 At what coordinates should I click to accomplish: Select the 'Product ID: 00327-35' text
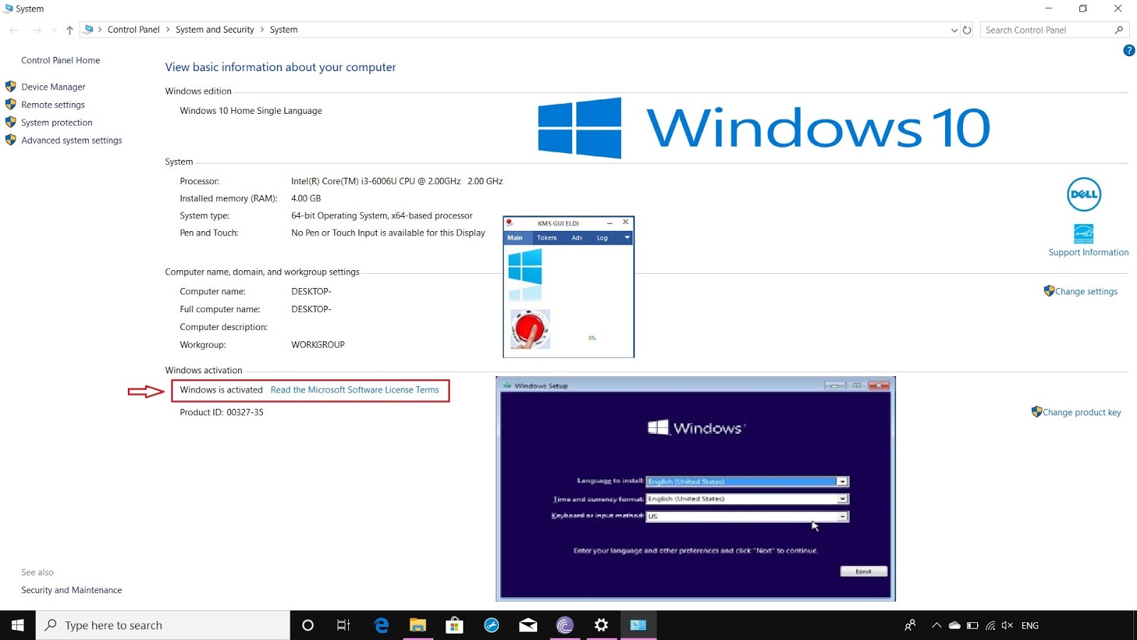pos(222,412)
